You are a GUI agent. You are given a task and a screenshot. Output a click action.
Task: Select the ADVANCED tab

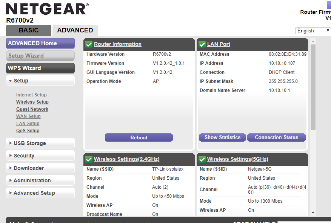75,30
